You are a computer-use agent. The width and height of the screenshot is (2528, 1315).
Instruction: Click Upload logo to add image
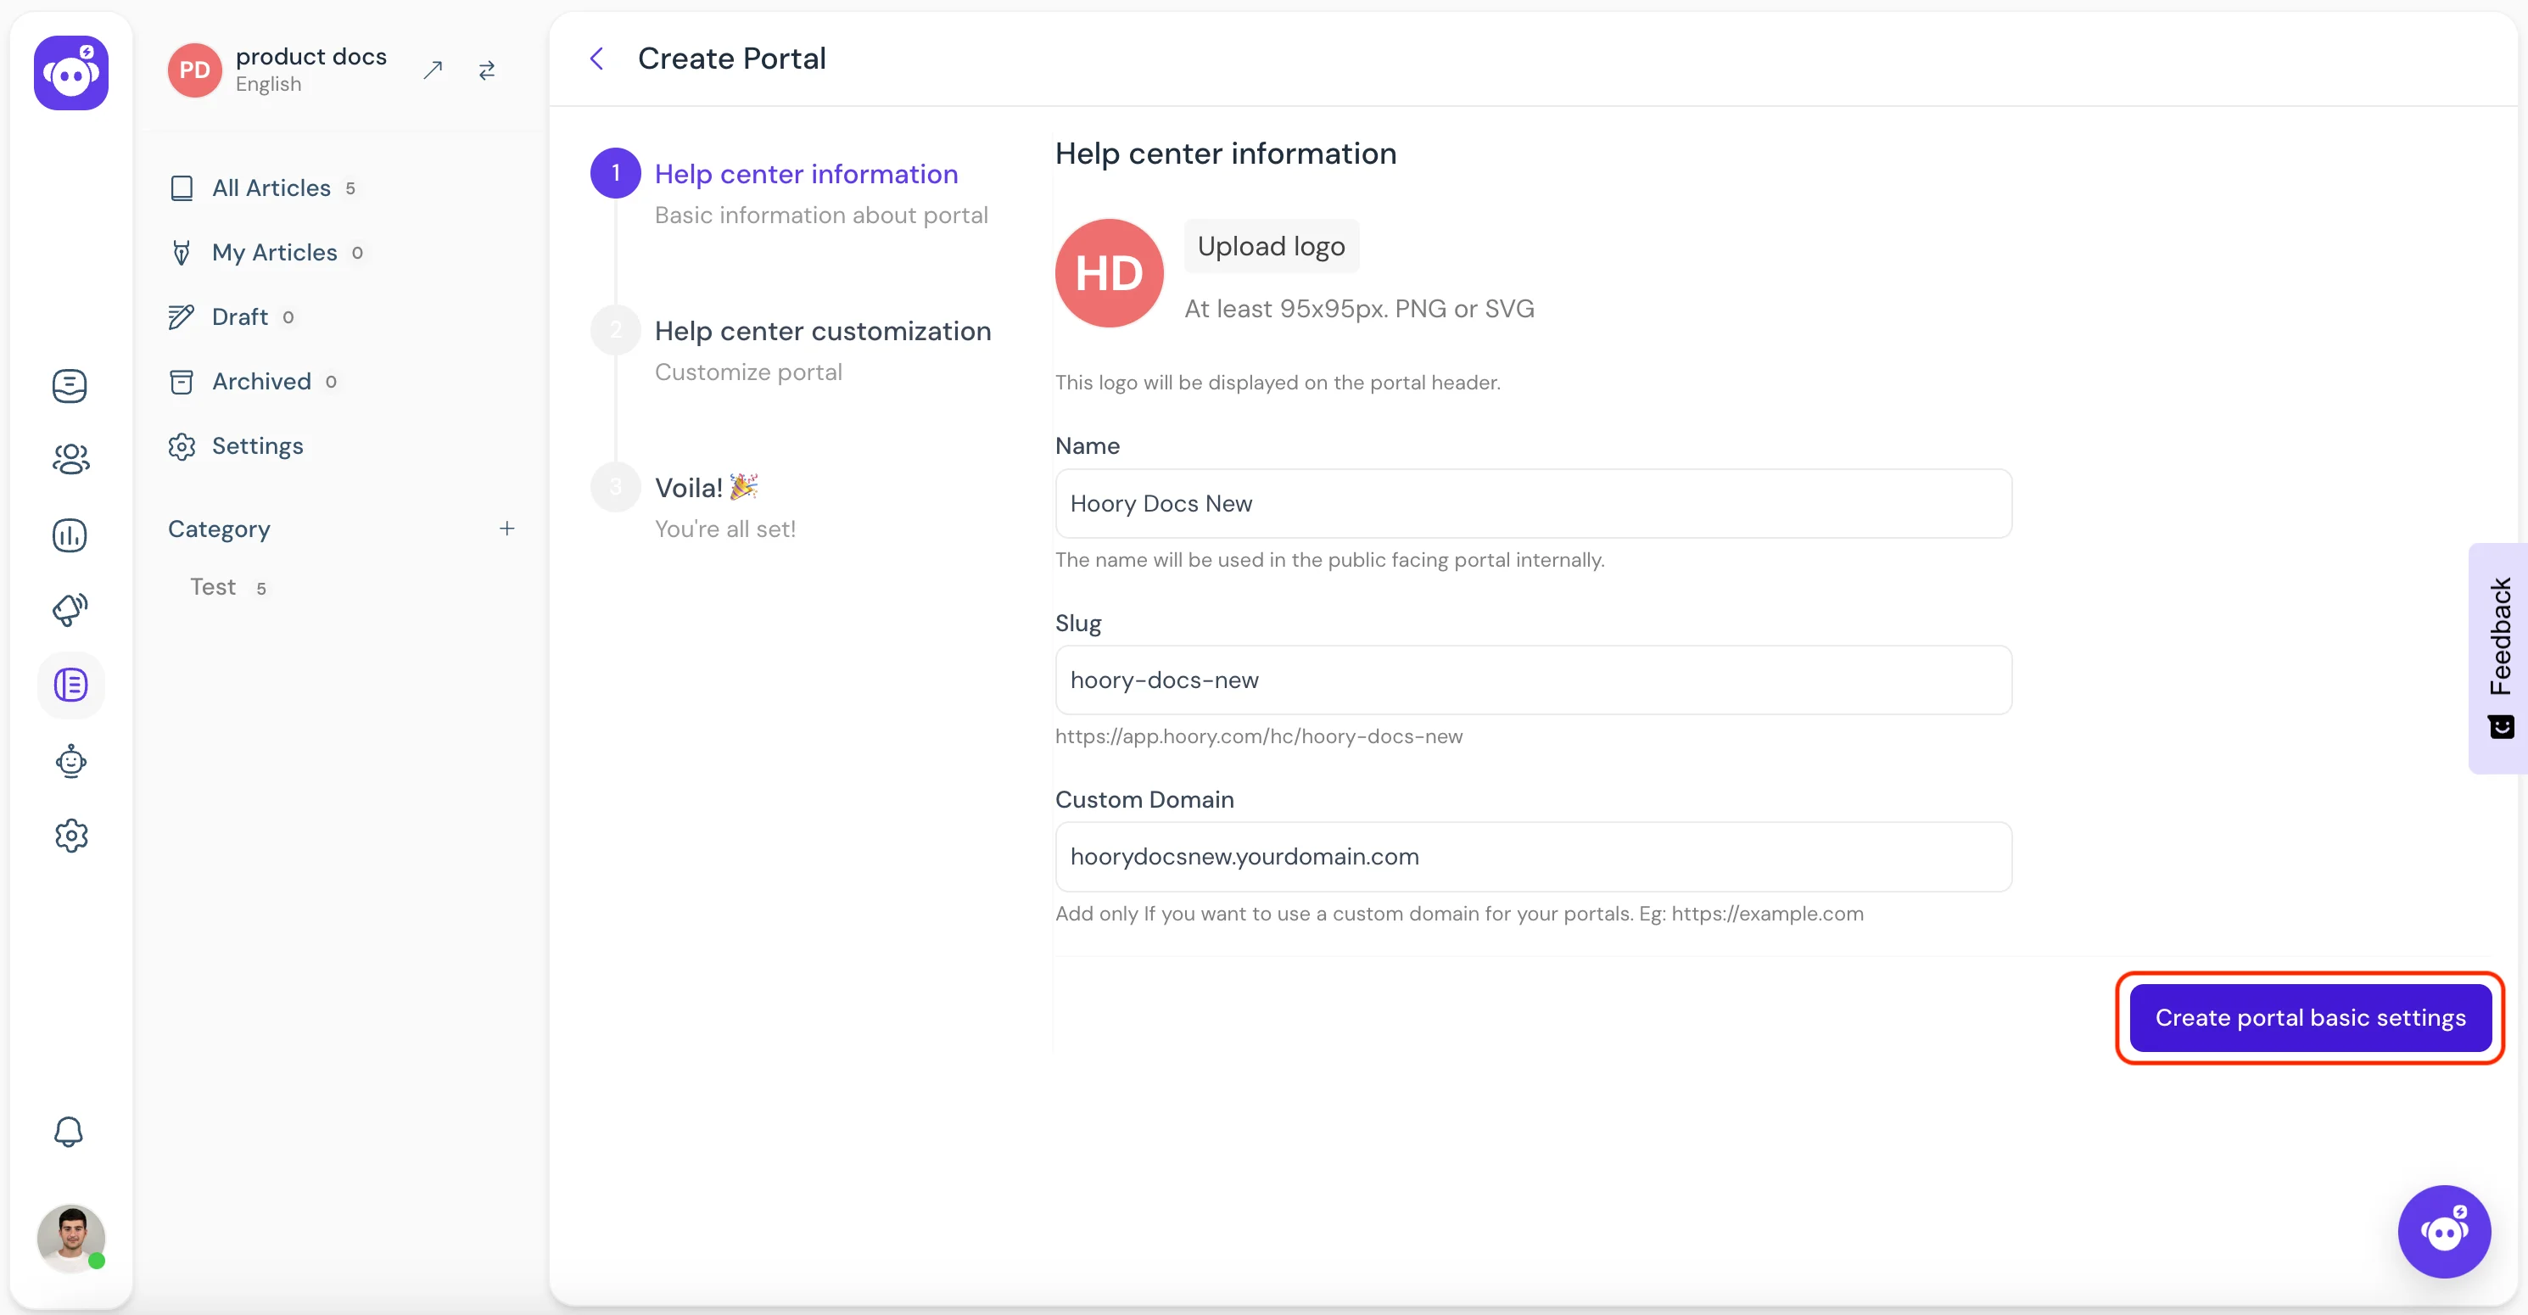(x=1271, y=246)
